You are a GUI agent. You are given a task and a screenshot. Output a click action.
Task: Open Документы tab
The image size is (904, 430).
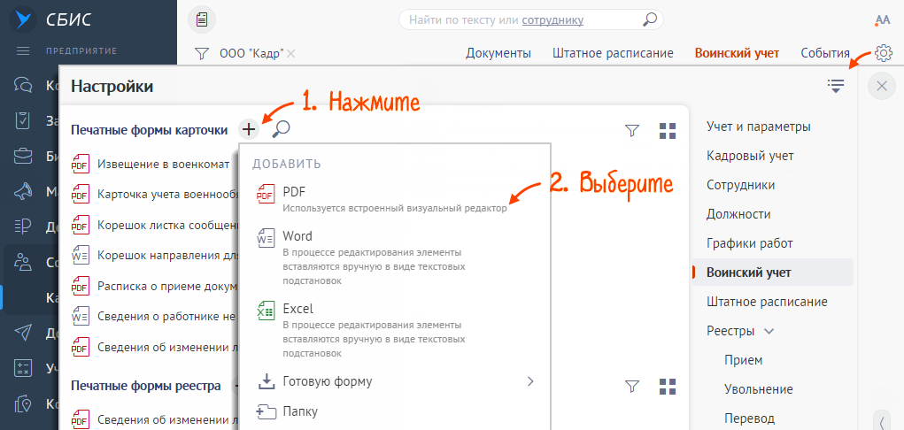coord(498,54)
